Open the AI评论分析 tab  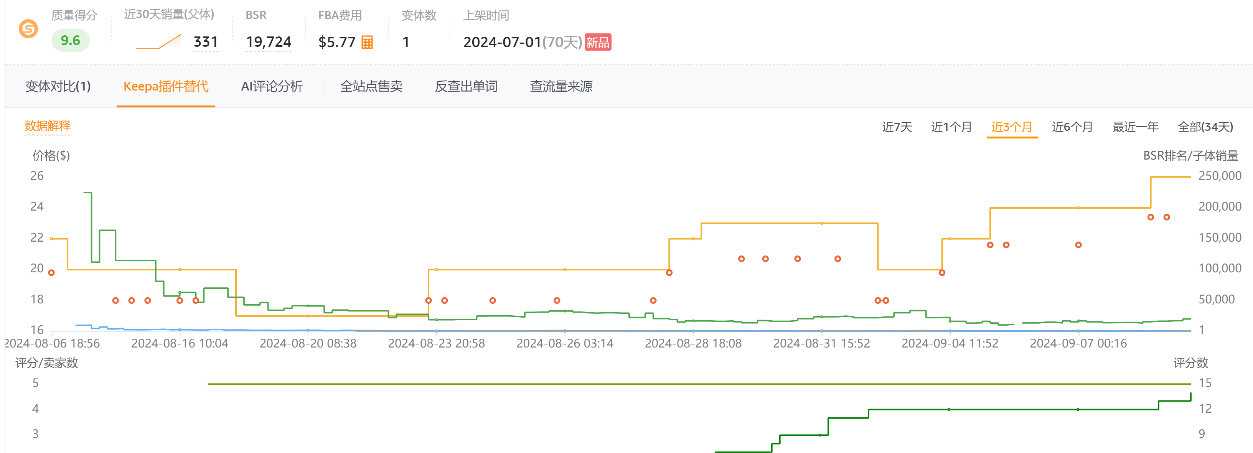click(x=272, y=87)
